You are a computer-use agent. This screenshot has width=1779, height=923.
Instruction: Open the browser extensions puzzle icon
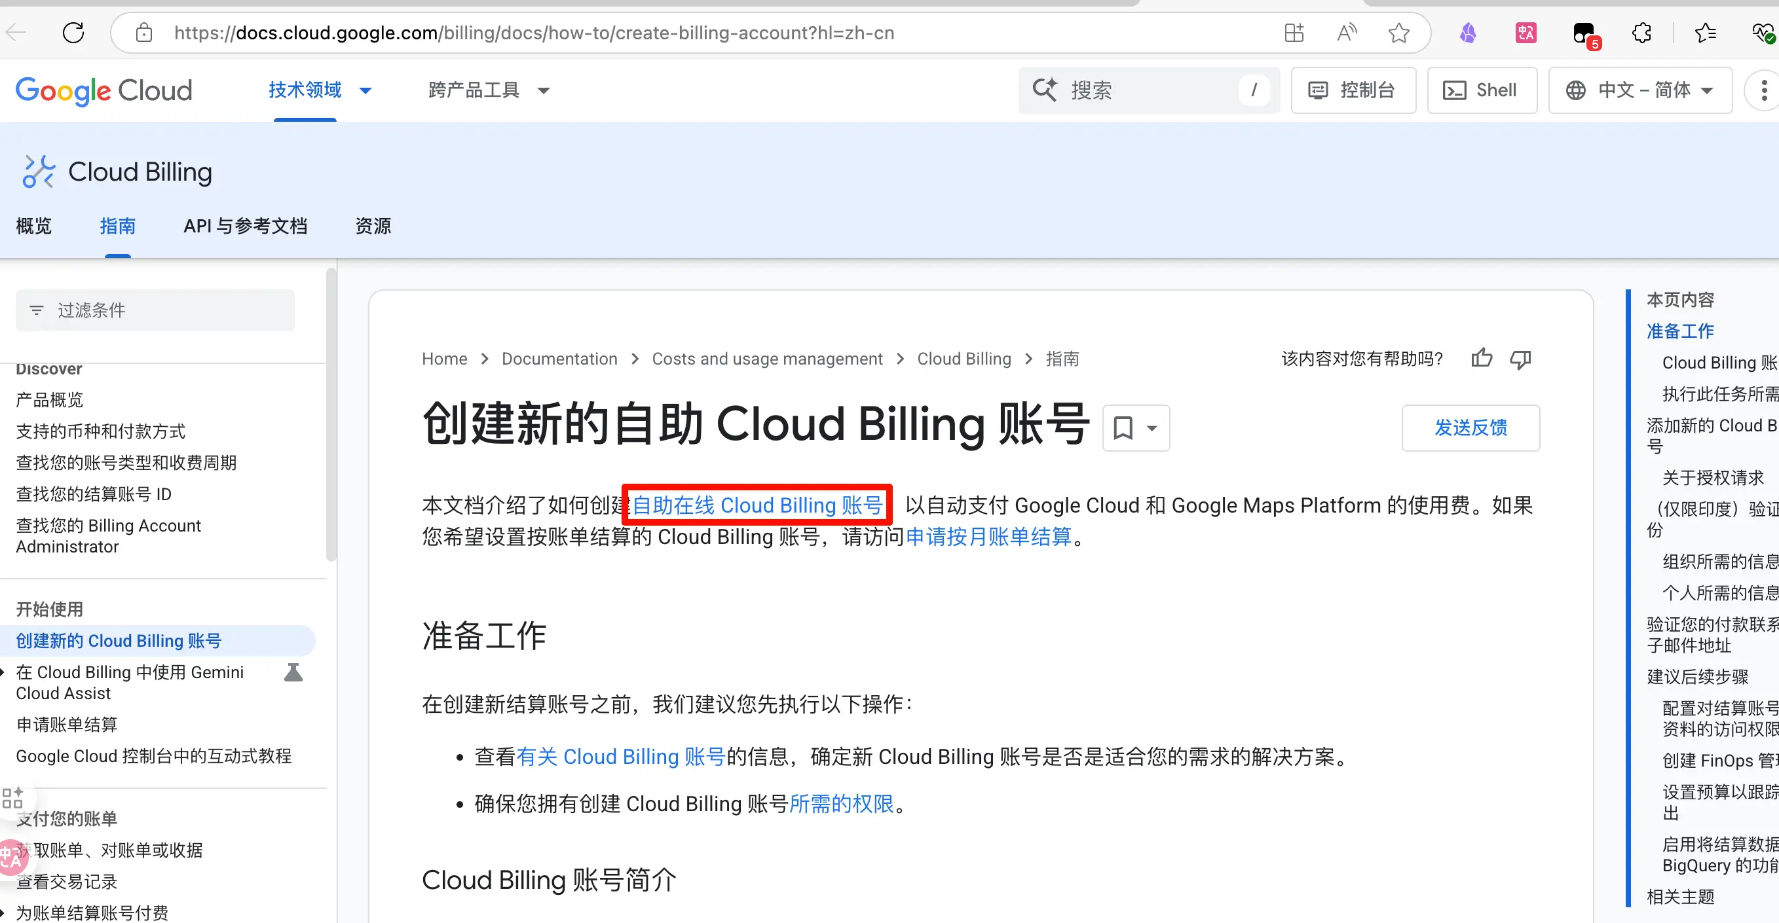(1641, 33)
